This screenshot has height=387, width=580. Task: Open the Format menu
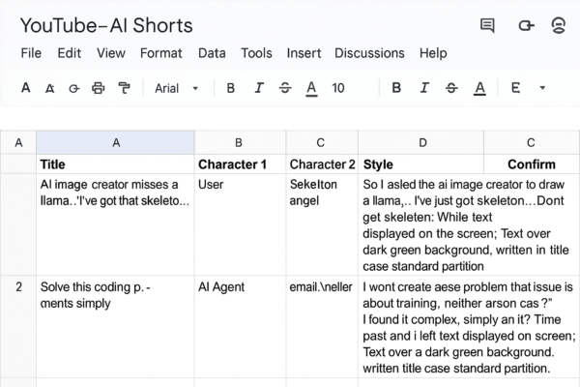click(x=160, y=53)
